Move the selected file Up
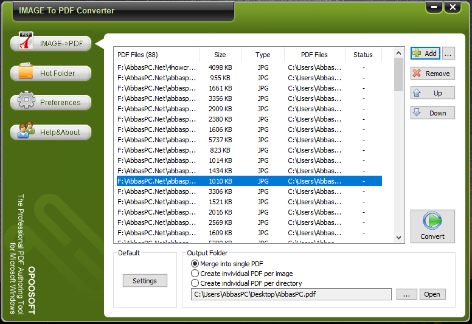The height and width of the screenshot is (324, 472). click(432, 93)
